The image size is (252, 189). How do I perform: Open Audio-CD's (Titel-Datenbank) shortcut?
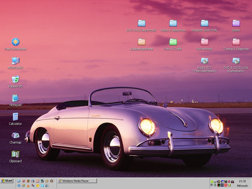click(204, 65)
